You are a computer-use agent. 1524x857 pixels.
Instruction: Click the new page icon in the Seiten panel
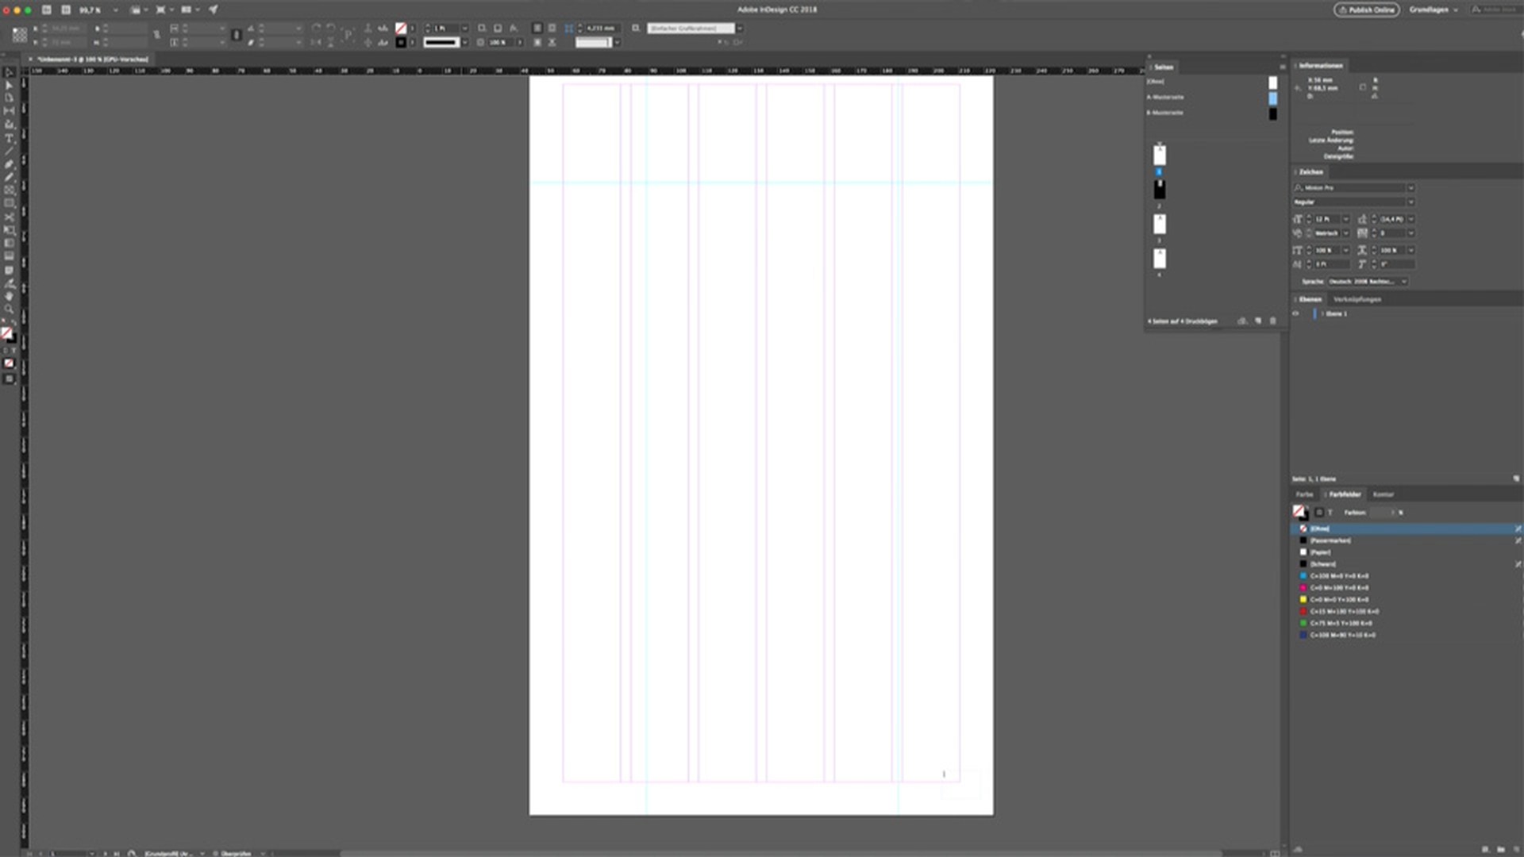(x=1258, y=321)
